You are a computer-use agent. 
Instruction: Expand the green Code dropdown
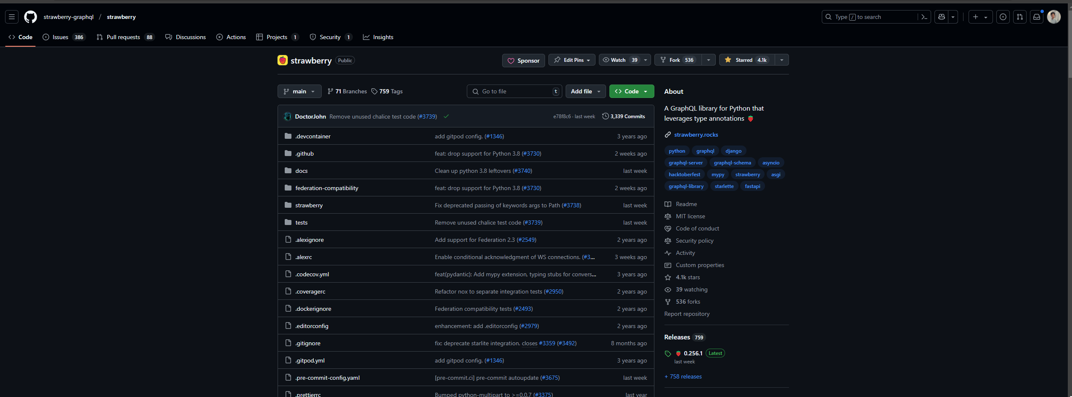631,91
